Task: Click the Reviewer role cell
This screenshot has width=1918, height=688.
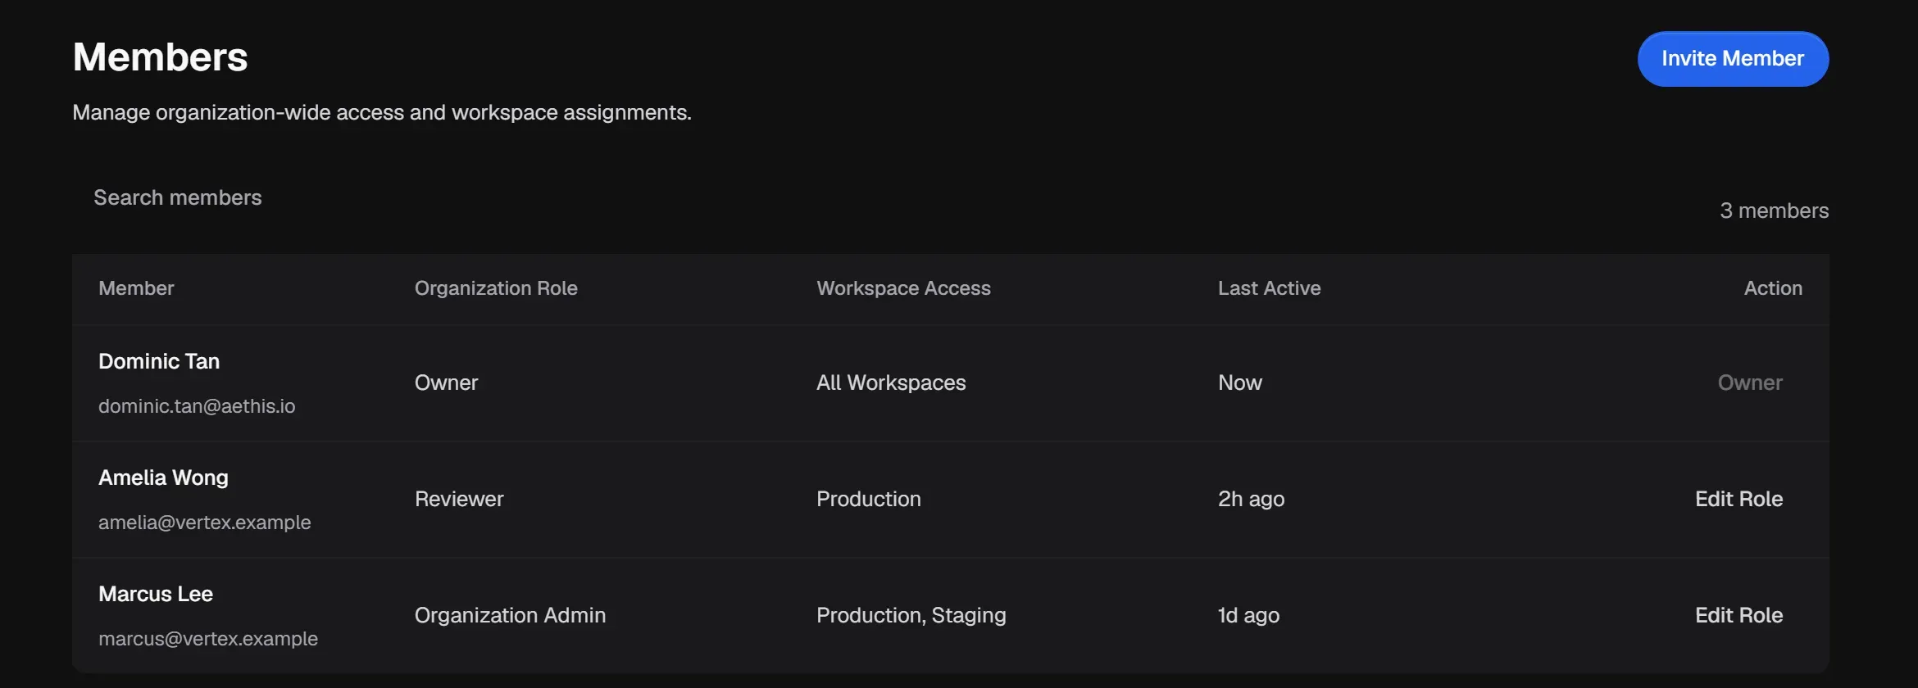Action: click(x=459, y=499)
